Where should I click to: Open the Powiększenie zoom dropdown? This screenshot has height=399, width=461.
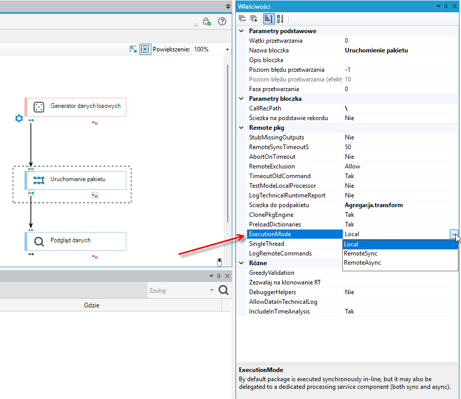227,50
